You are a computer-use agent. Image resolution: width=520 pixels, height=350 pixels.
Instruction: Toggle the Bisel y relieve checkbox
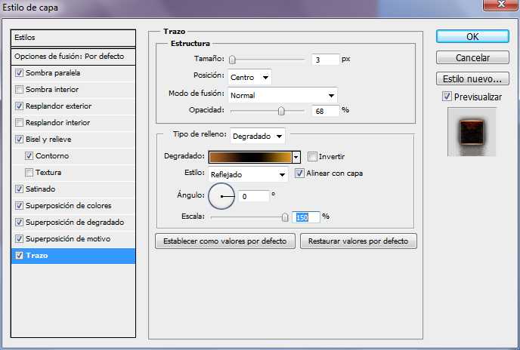(x=19, y=139)
